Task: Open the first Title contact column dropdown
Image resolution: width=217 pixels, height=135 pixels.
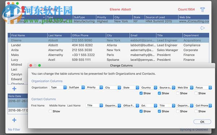Action: tap(94, 105)
